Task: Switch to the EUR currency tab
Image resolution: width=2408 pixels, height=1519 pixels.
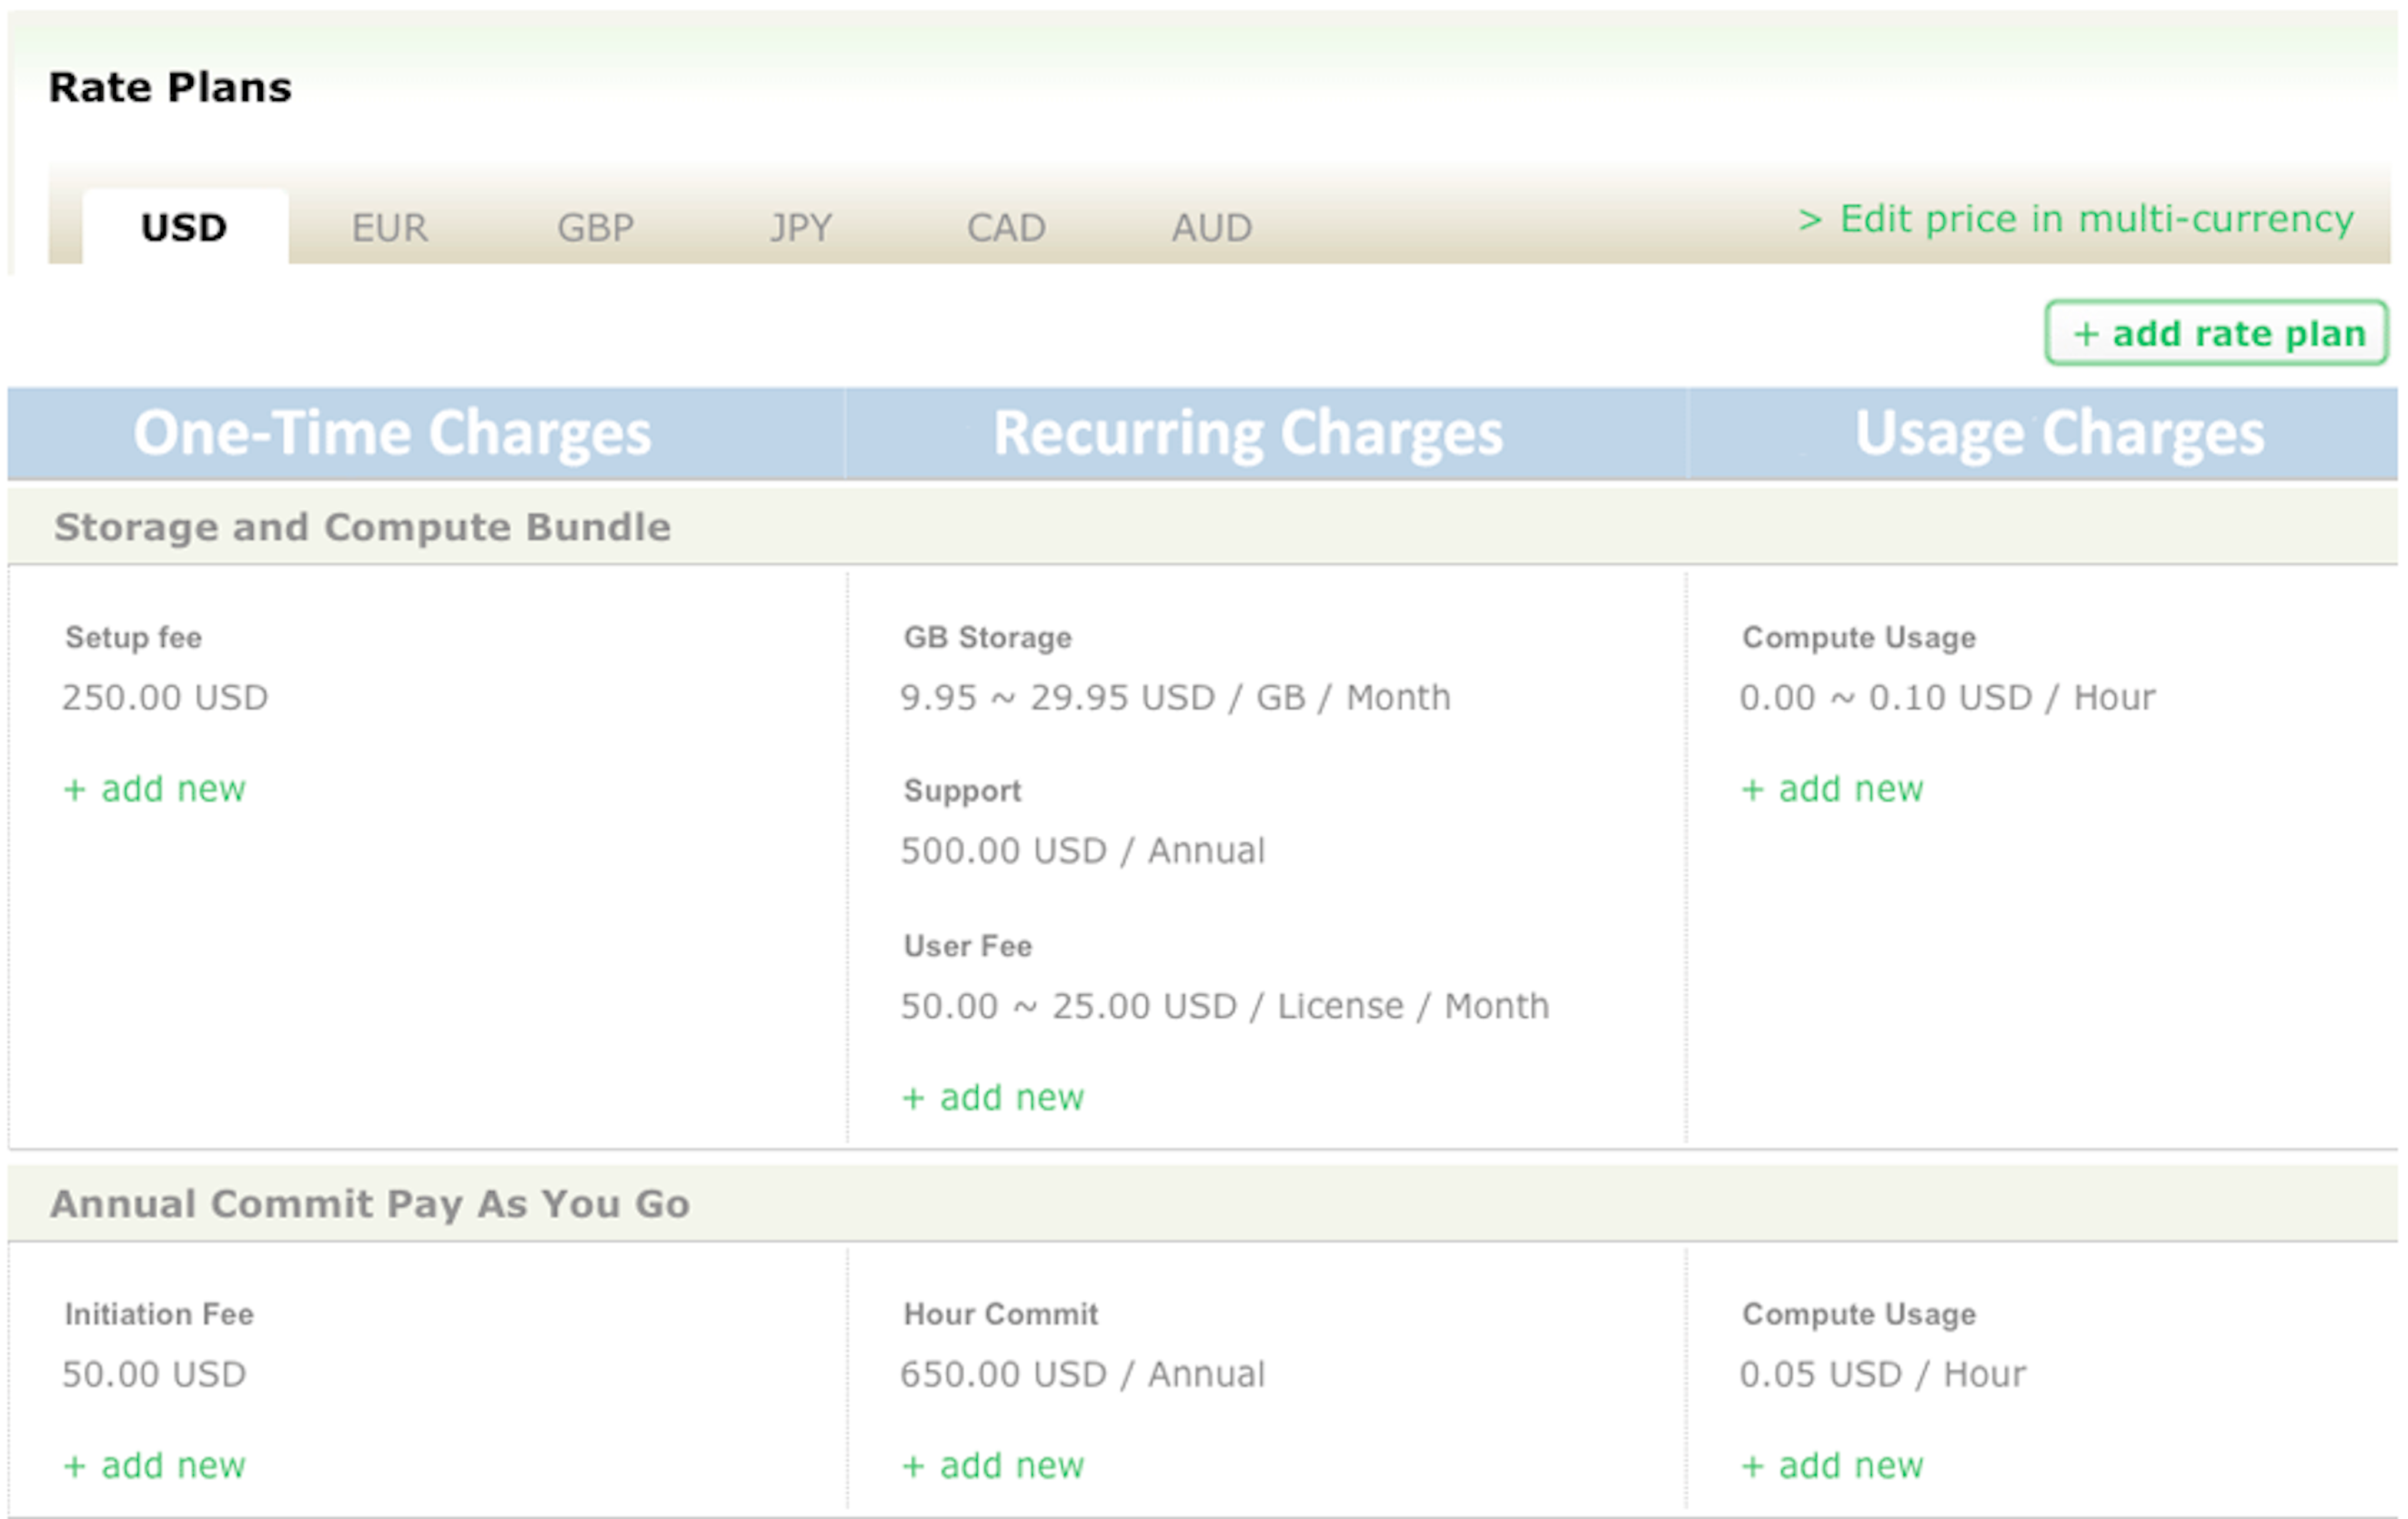Action: [390, 227]
